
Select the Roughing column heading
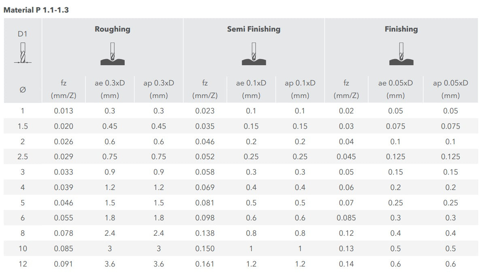(113, 29)
